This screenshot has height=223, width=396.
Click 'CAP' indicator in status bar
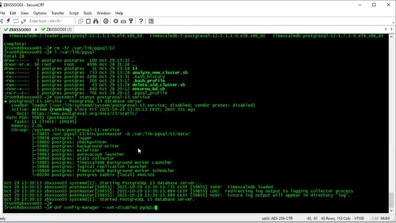375,218
